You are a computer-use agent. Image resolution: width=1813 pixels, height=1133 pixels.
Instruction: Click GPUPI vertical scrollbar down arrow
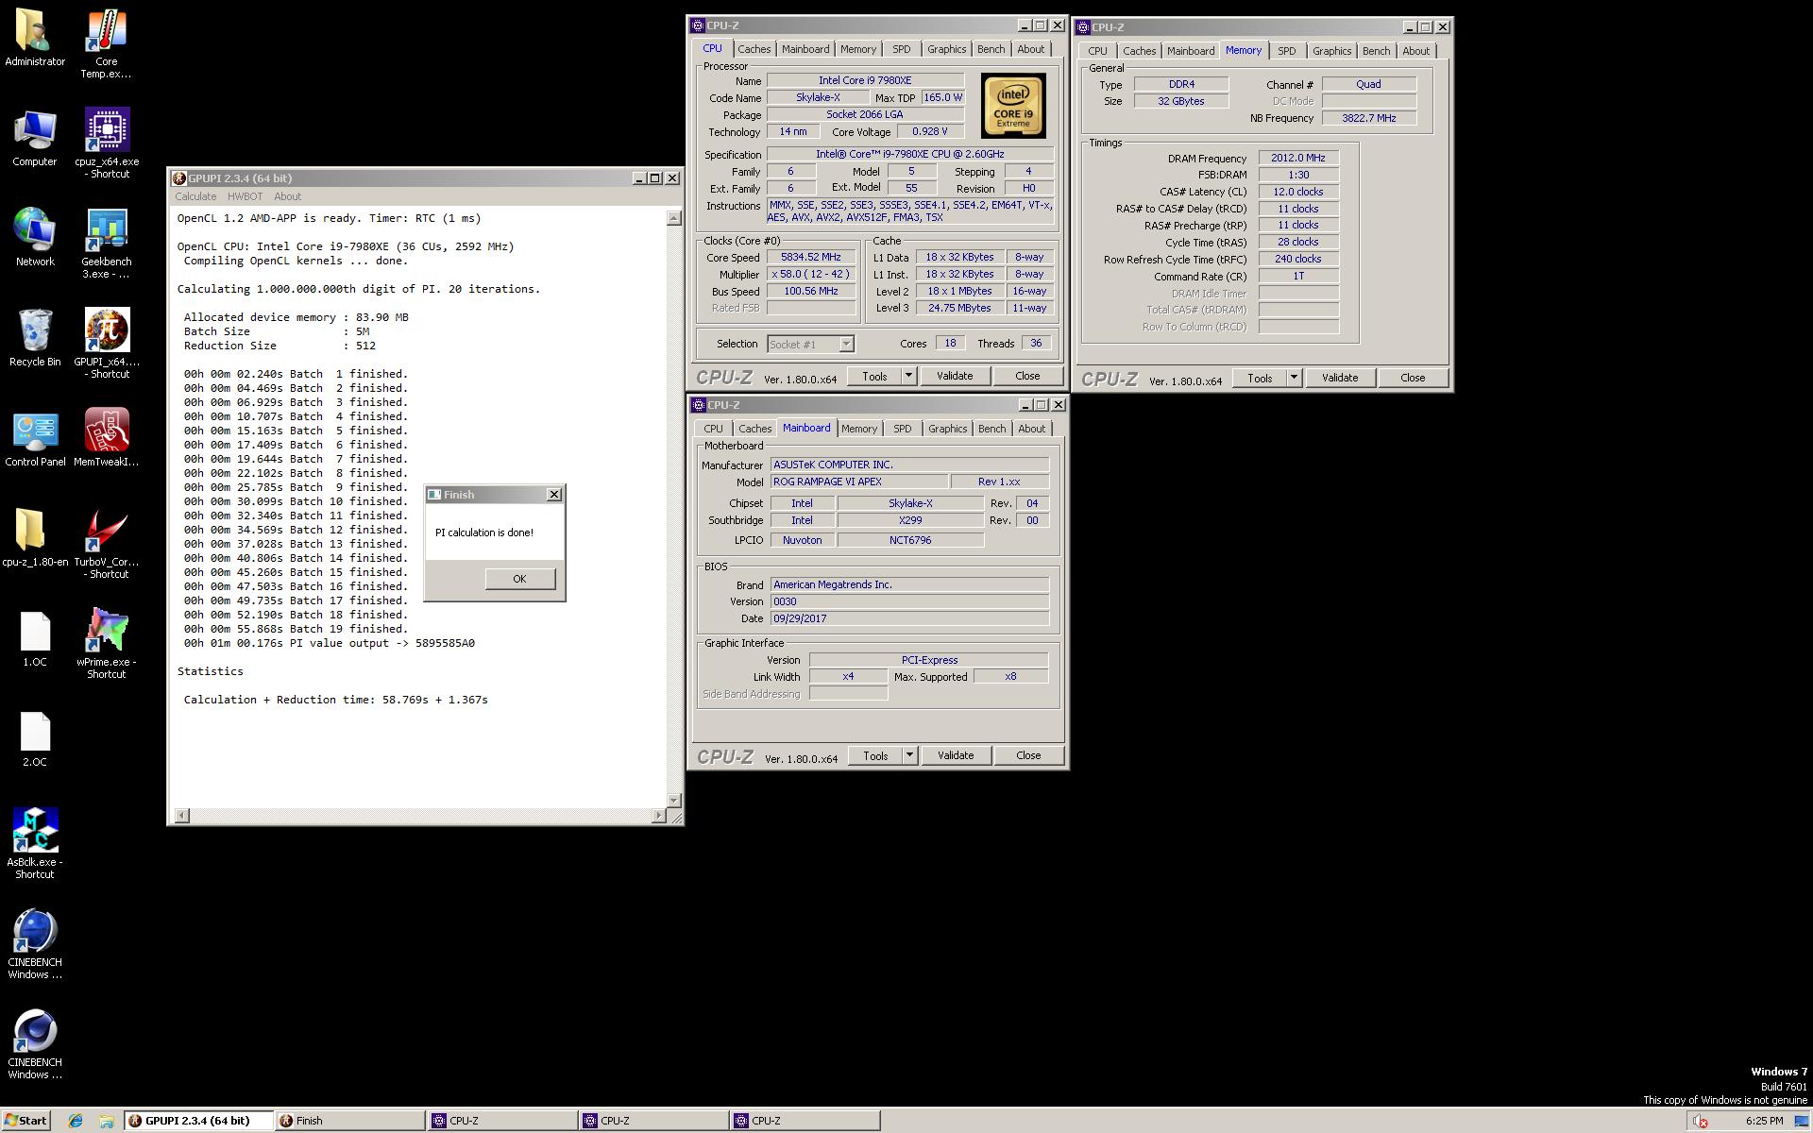(x=674, y=800)
